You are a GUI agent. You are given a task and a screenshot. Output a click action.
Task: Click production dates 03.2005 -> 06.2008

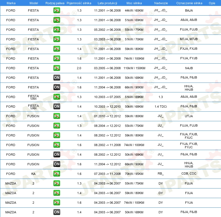pos(107,68)
